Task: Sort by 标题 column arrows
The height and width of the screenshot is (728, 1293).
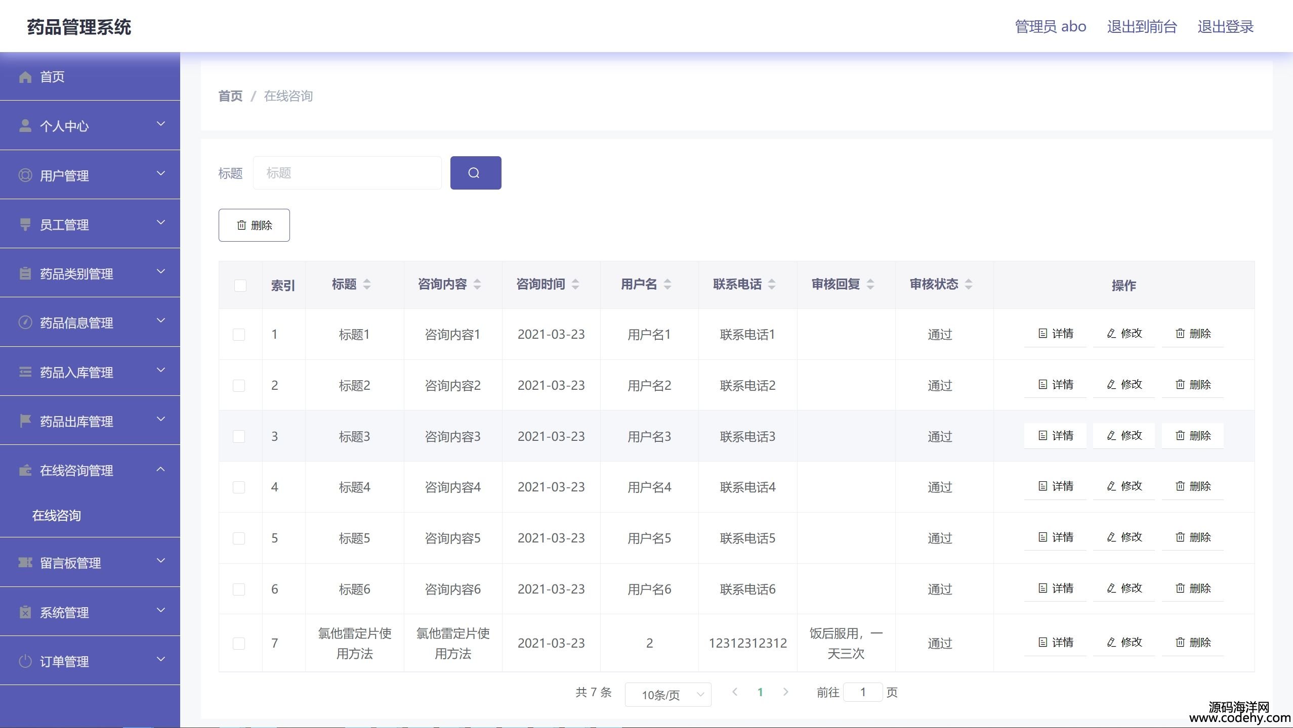Action: pyautogui.click(x=367, y=285)
